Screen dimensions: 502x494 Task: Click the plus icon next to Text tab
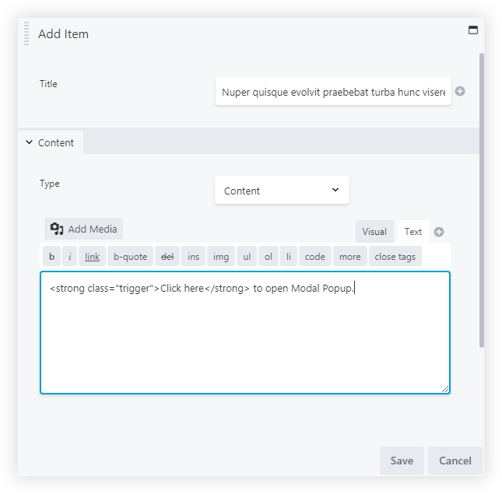coord(439,232)
